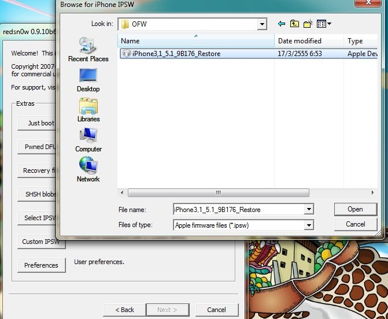Open Network location

point(88,169)
